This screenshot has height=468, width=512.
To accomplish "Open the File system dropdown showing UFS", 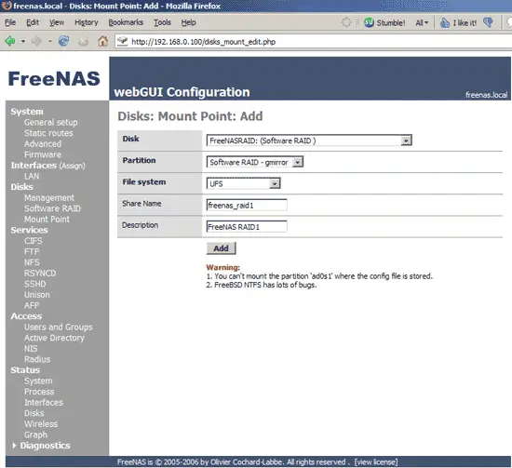I will coord(243,183).
